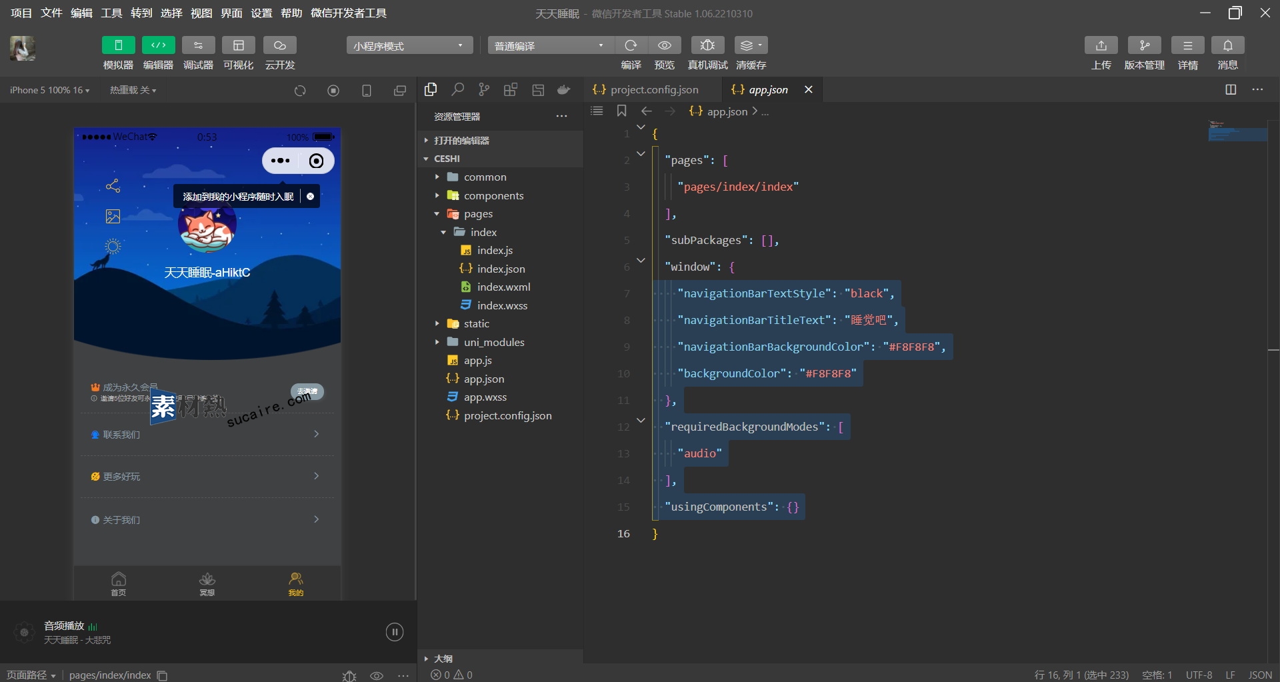This screenshot has width=1280, height=682.
Task: Open the mini program mode dropdown
Action: click(x=409, y=45)
